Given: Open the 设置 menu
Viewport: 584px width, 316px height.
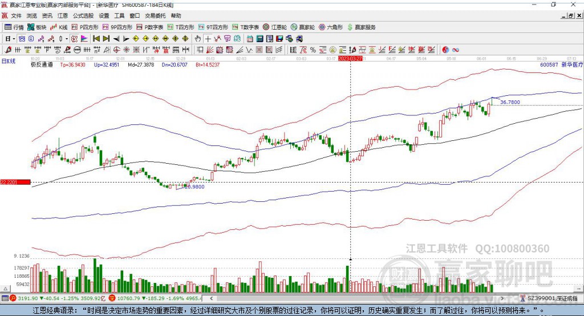Looking at the screenshot, I should coord(104,15).
